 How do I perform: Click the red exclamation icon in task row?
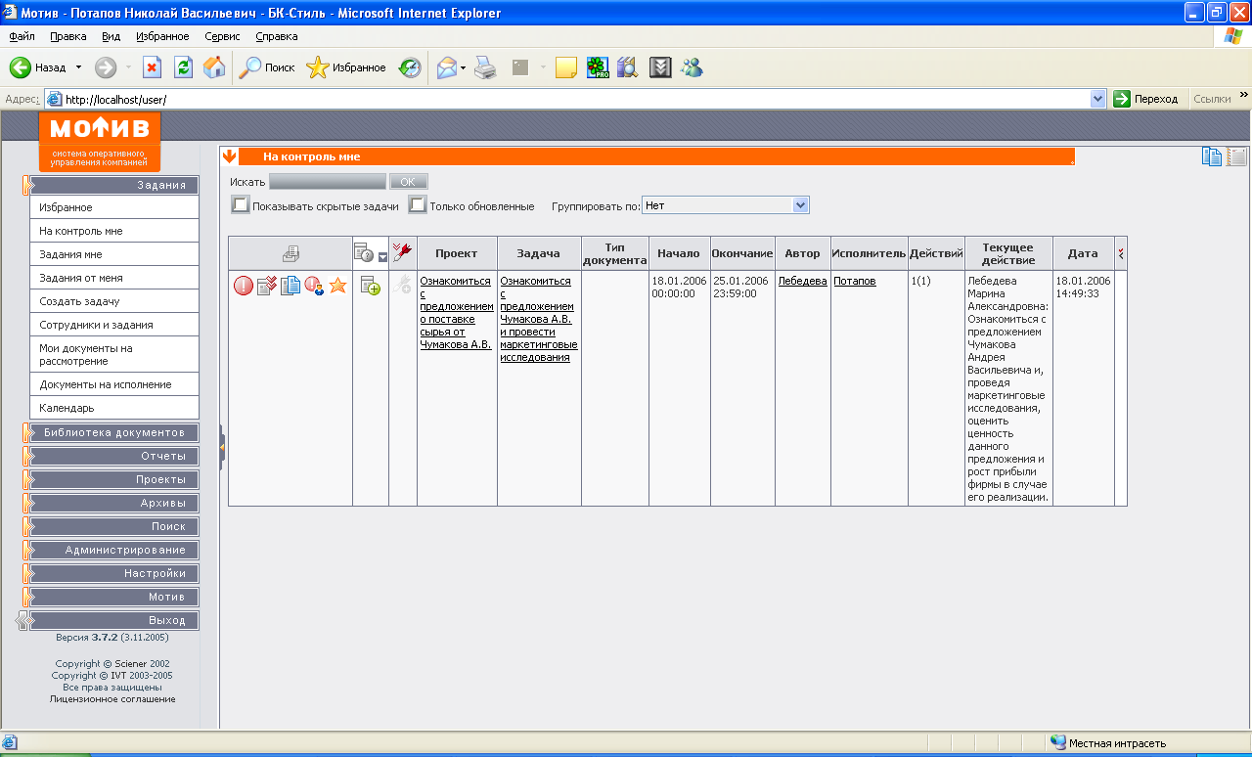pos(243,286)
